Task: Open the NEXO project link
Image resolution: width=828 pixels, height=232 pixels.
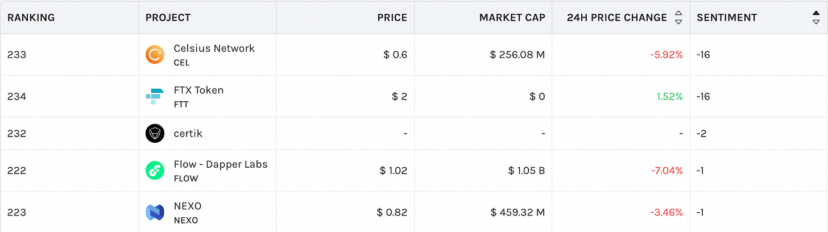Action: (188, 206)
